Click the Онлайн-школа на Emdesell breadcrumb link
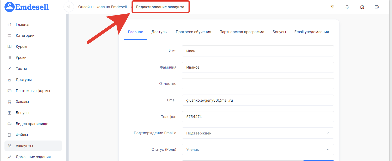 [x=102, y=7]
